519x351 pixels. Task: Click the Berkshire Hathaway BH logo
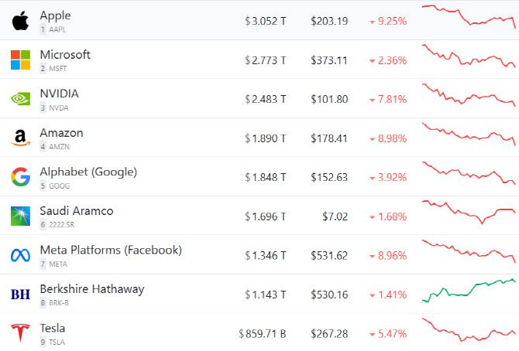[20, 294]
